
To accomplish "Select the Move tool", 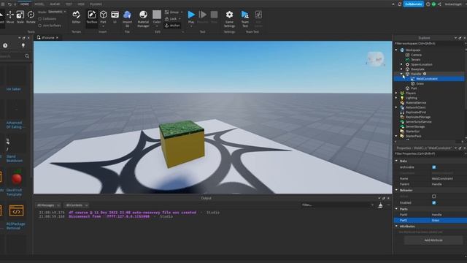I will pos(10,17).
